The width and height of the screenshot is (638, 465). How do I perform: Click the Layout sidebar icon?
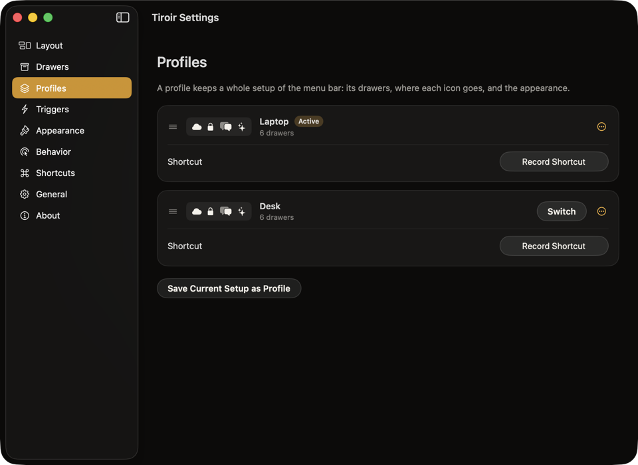(25, 46)
